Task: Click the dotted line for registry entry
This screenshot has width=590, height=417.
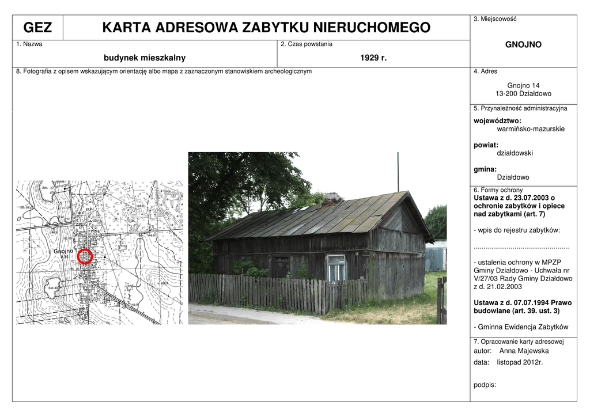Action: 521,247
